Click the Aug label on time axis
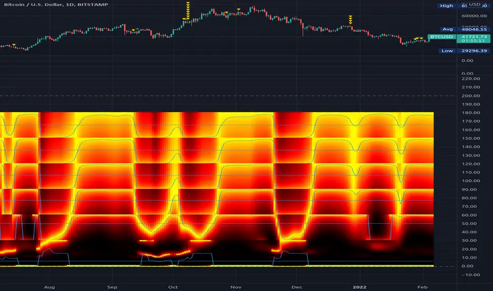Screen dimensions: 493x291 point(49,287)
